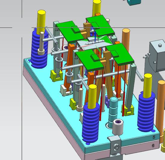Select the gray bushing with purple hole
Screen dimensions: 165x160
tap(118, 127)
